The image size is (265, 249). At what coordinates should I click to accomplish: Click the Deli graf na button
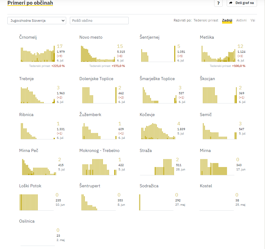(242, 3)
